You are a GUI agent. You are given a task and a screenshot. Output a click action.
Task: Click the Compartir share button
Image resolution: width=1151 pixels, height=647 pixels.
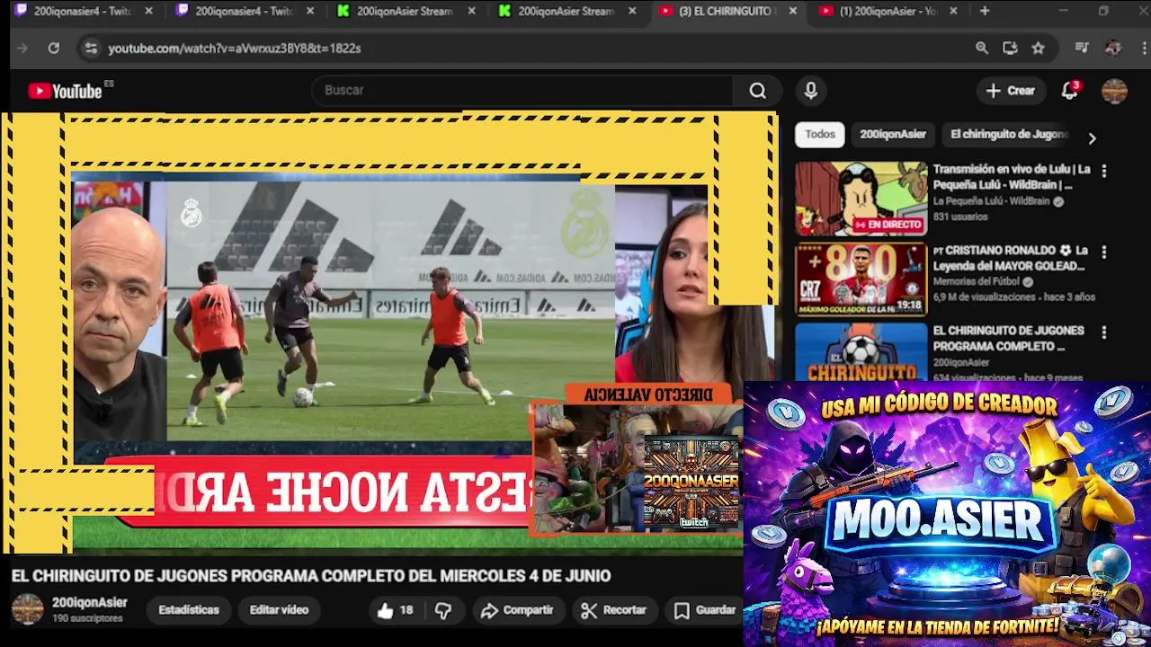coord(517,610)
